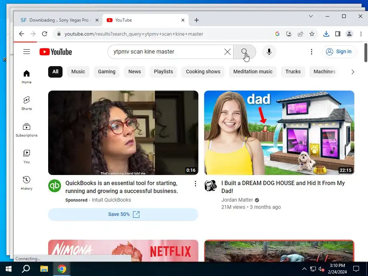The image size is (368, 276).
Task: Select the All filter chip
Action: (x=55, y=72)
